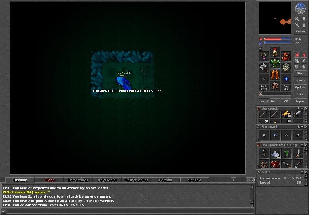Open the Immortales chat tab

[x=78, y=180]
